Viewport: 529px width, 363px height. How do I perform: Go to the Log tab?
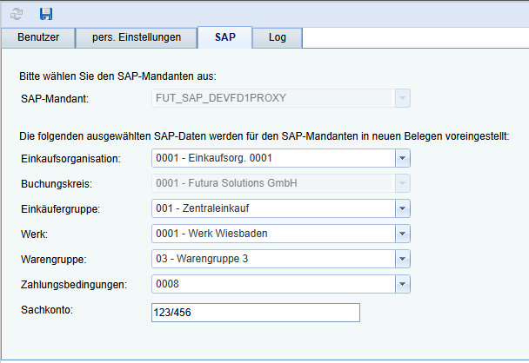278,37
